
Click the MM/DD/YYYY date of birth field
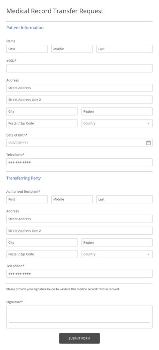79,143
